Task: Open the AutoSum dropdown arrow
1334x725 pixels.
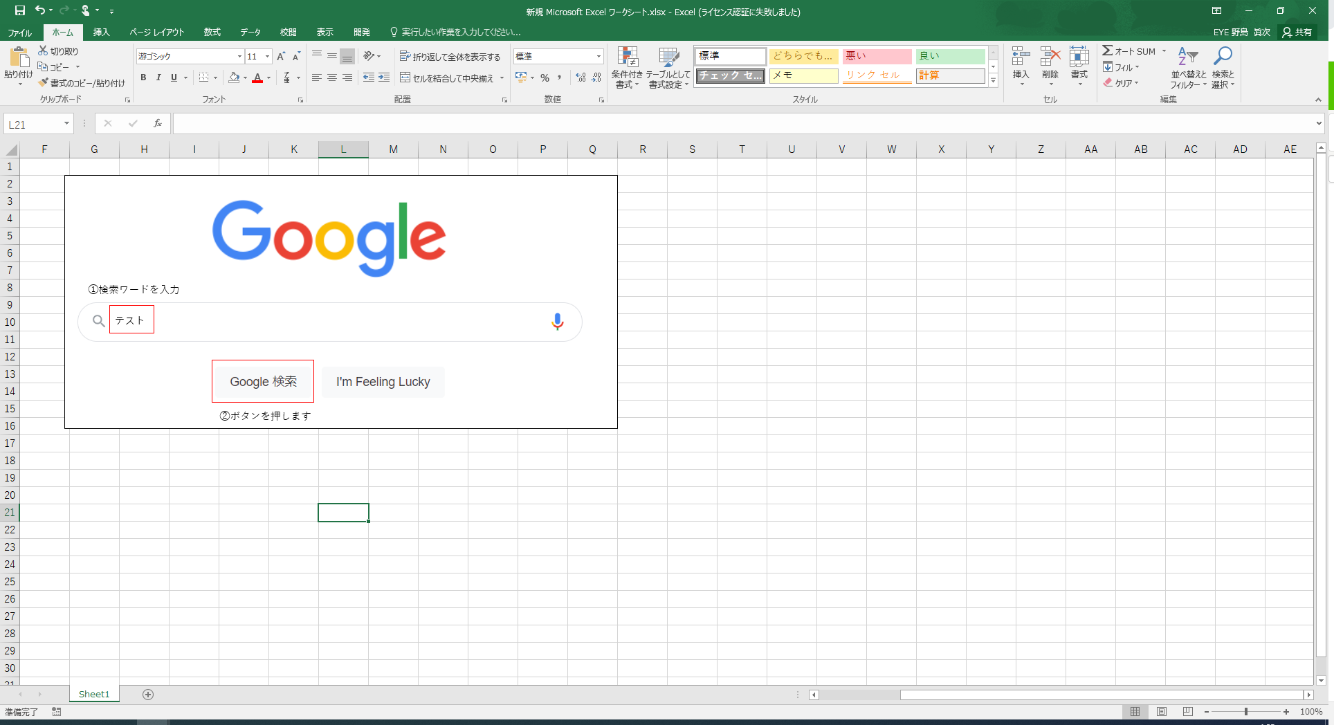Action: point(1164,51)
